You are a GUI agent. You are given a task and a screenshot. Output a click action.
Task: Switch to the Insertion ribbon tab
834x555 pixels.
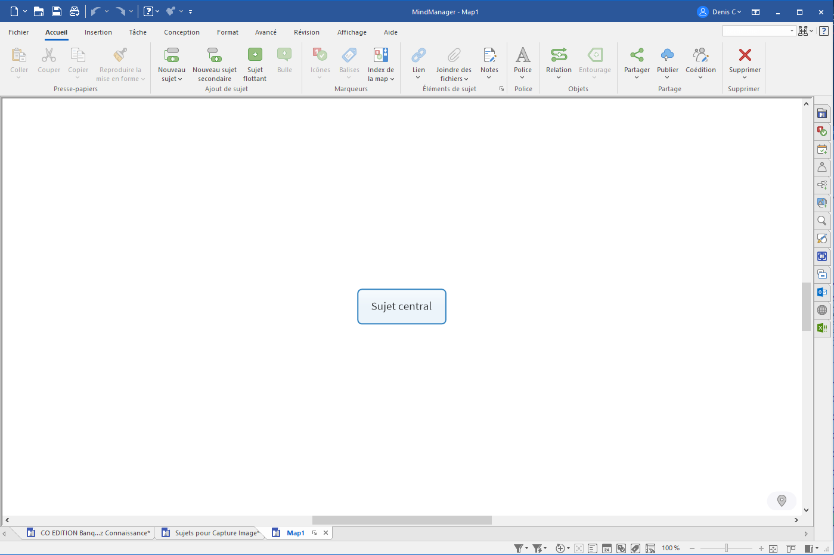coord(98,32)
